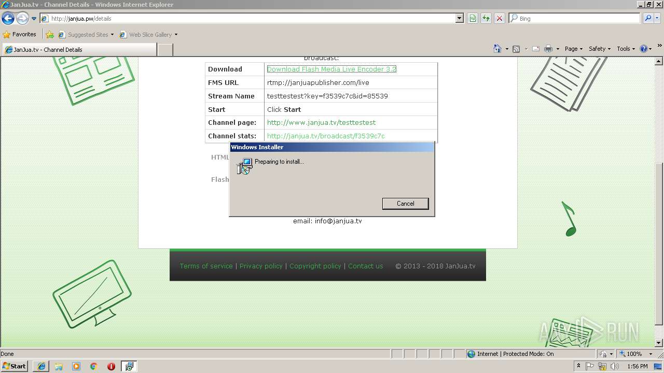Image resolution: width=664 pixels, height=373 pixels.
Task: Click the volume speaker tray icon
Action: (x=615, y=366)
